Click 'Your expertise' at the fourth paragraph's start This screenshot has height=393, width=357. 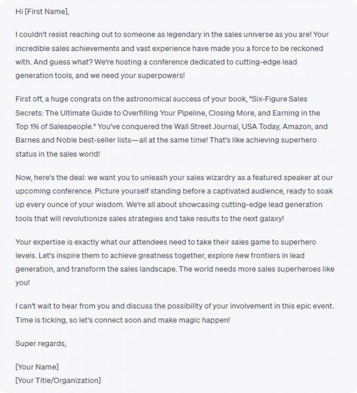(x=40, y=242)
